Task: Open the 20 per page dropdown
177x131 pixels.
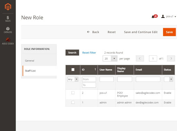Action: click(x=110, y=58)
